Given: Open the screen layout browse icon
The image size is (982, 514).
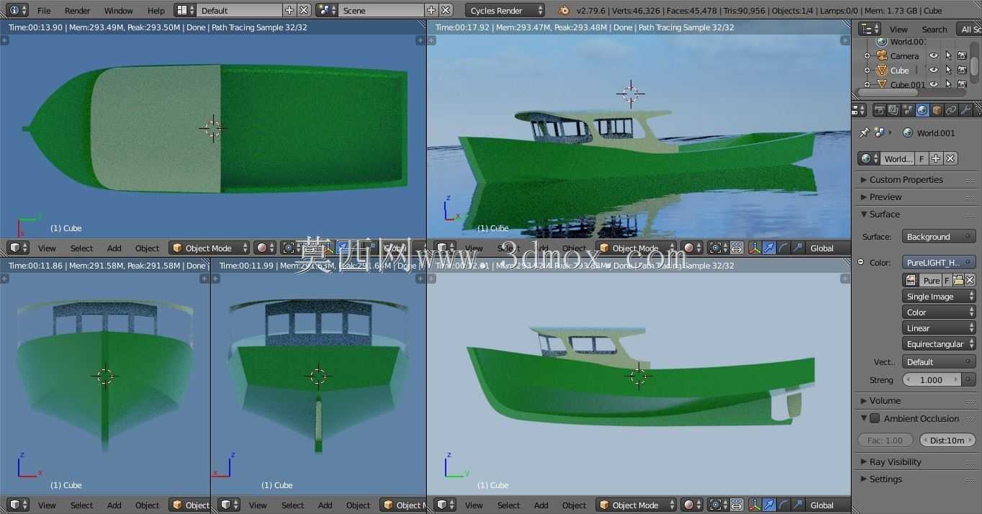Looking at the screenshot, I should (185, 10).
